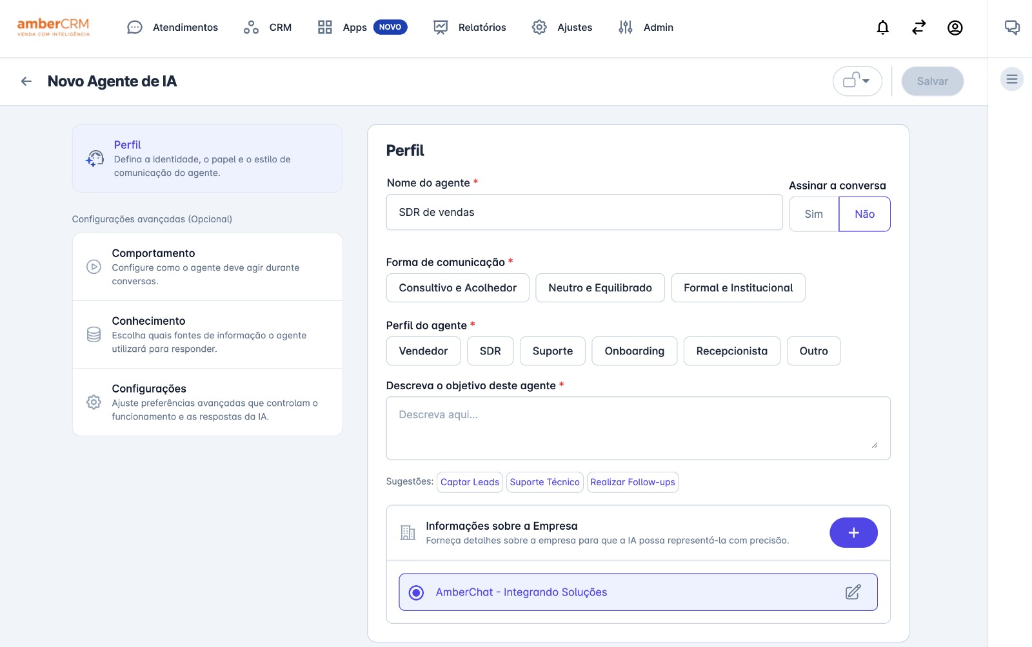Click the edit pencil on AmberChat entry
This screenshot has height=647, width=1032.
coord(854,592)
